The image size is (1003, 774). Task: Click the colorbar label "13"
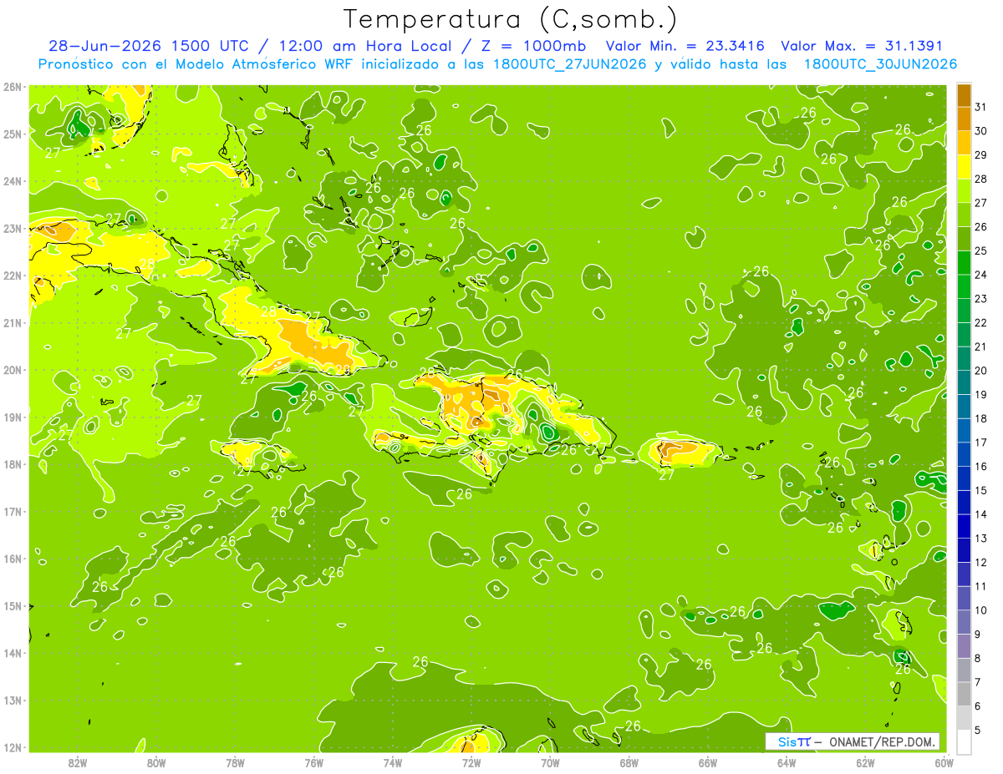click(x=982, y=539)
